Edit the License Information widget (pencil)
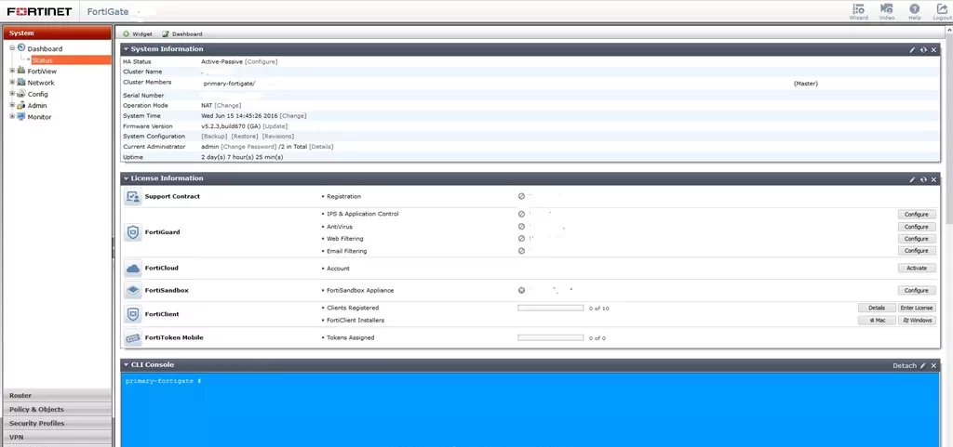This screenshot has width=953, height=447. 912,179
